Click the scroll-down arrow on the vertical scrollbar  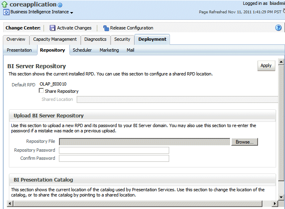coord(282,197)
